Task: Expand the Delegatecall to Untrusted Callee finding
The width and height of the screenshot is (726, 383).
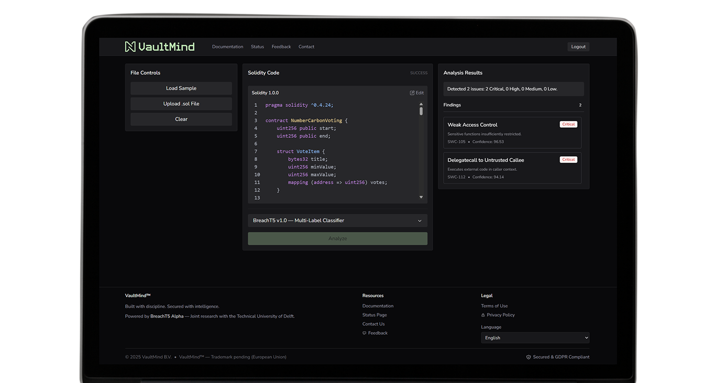Action: click(x=512, y=168)
